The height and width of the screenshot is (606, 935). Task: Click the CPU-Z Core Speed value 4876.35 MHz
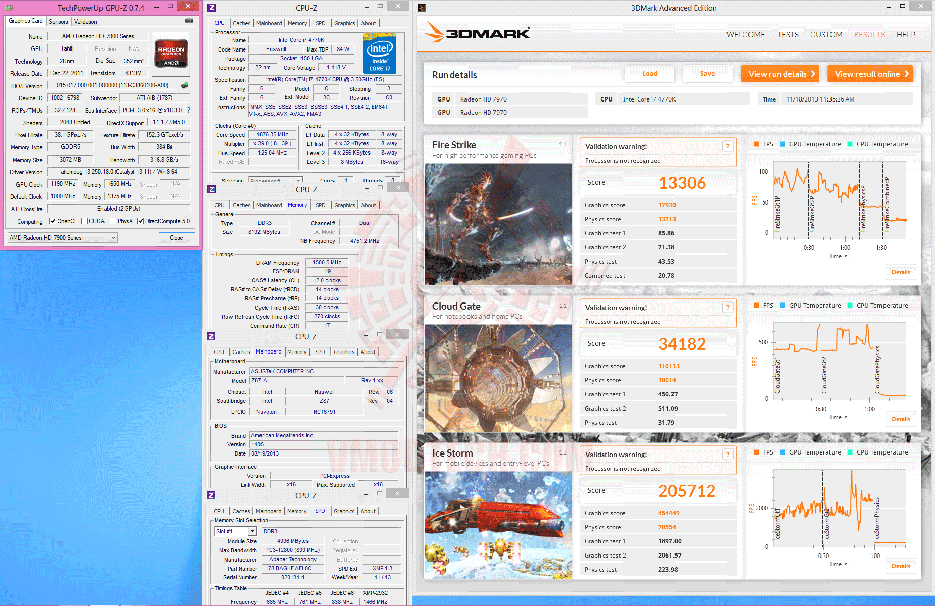(x=272, y=135)
